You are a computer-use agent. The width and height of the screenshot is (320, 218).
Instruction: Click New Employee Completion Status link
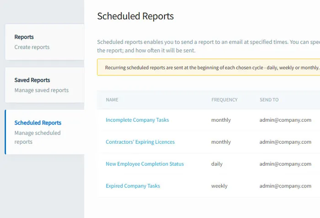click(144, 164)
